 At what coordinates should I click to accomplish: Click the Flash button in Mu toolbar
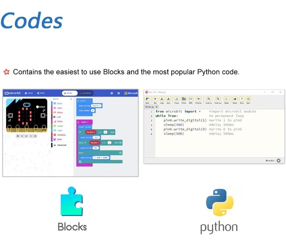coord(177,99)
